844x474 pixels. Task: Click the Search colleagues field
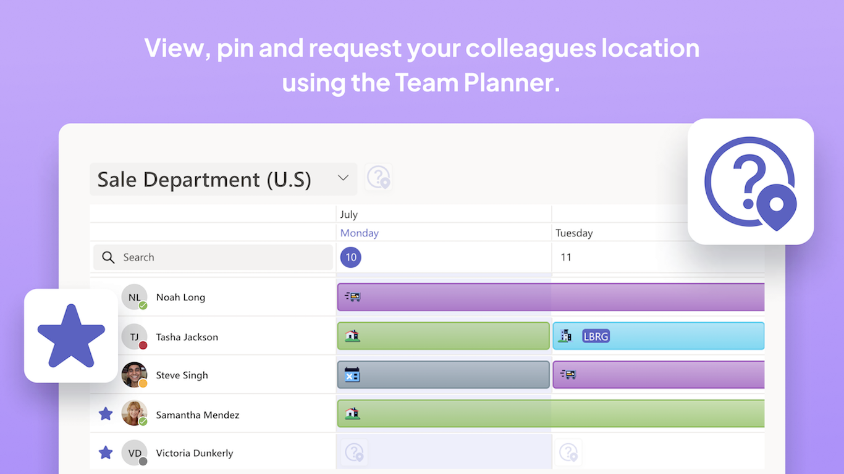click(213, 257)
